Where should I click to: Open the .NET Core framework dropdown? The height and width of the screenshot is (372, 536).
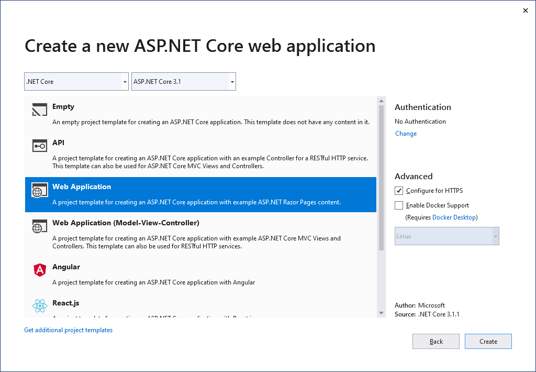(x=76, y=81)
